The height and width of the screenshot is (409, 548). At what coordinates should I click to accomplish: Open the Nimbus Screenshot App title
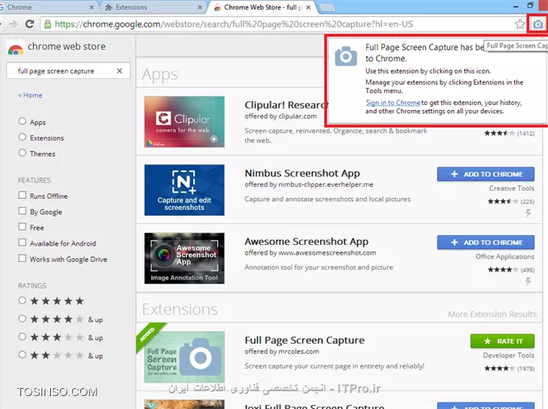[302, 174]
